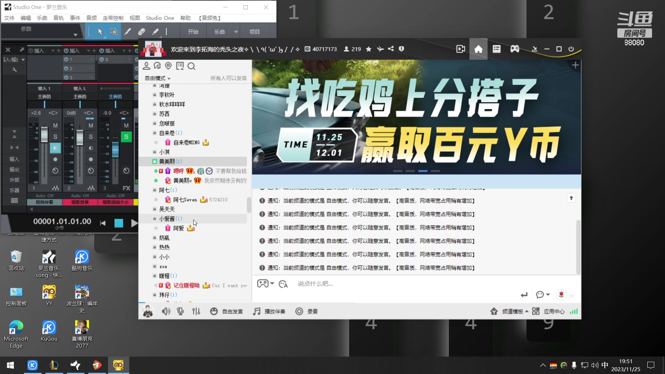Open 应用中心 in the YY bottom bar

[x=554, y=311]
